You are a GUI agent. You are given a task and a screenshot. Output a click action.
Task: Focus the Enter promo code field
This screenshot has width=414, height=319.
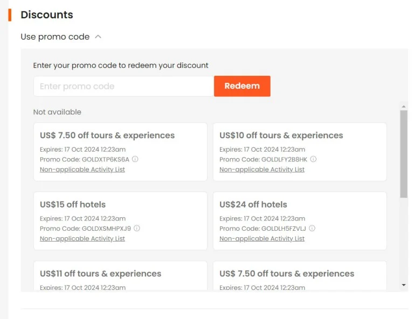[x=123, y=86]
